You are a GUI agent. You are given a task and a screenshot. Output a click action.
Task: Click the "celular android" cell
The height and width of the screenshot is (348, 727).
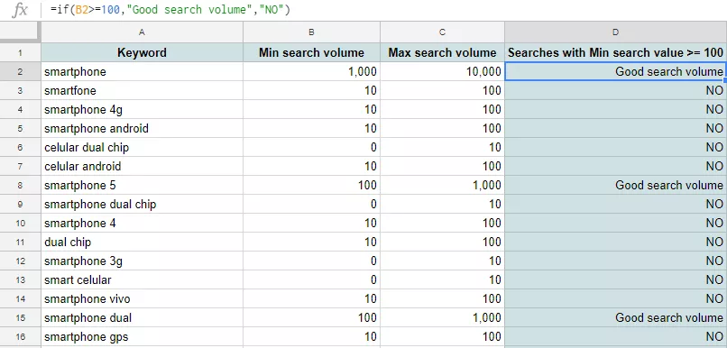142,167
